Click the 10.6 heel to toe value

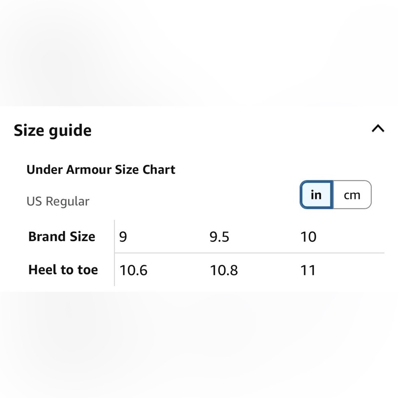click(x=133, y=270)
